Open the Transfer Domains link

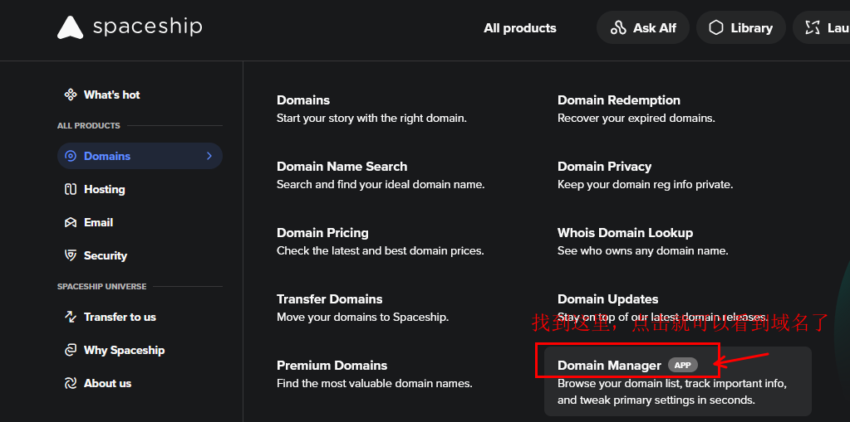click(x=330, y=299)
